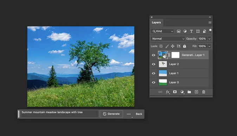Select the Layer 1 name

(x=174, y=73)
